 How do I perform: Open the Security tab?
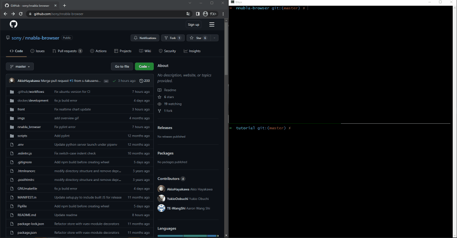point(167,51)
